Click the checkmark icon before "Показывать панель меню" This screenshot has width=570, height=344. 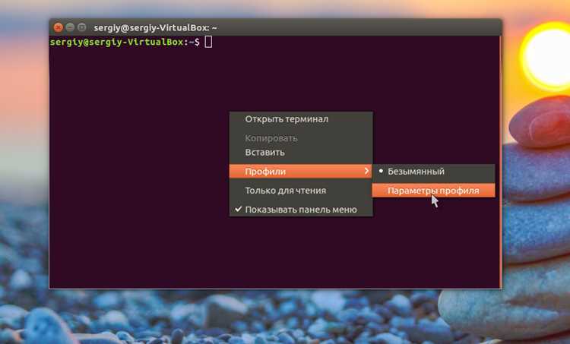(238, 210)
